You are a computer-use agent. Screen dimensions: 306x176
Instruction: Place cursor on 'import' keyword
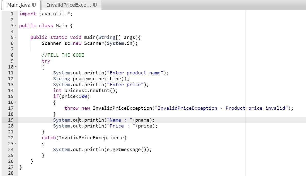coord(28,14)
